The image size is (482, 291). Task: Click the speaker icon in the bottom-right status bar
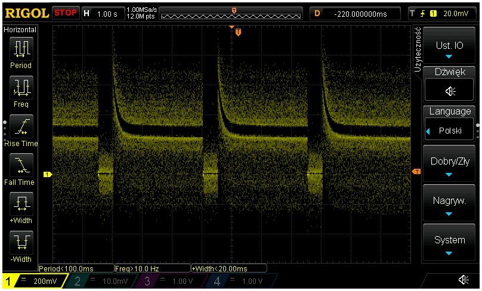pos(464,279)
